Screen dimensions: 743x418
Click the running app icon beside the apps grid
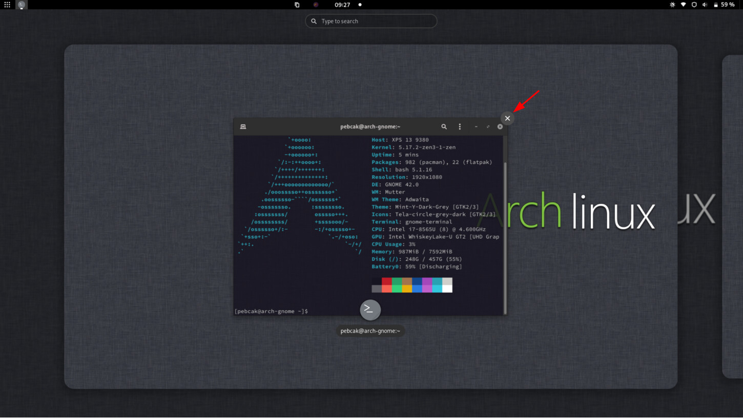click(22, 5)
